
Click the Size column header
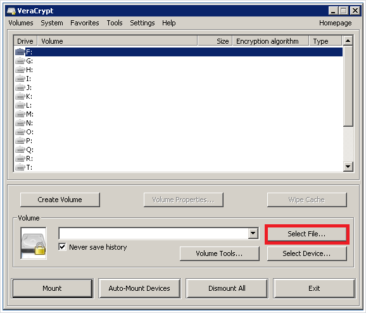(x=215, y=41)
